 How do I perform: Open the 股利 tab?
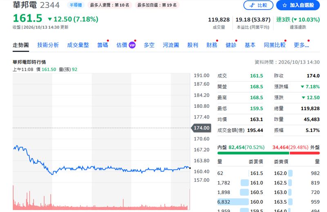point(193,45)
